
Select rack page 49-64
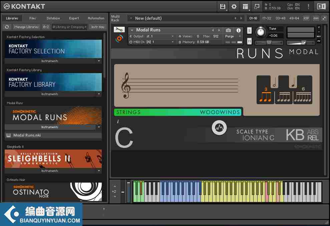click(294, 18)
